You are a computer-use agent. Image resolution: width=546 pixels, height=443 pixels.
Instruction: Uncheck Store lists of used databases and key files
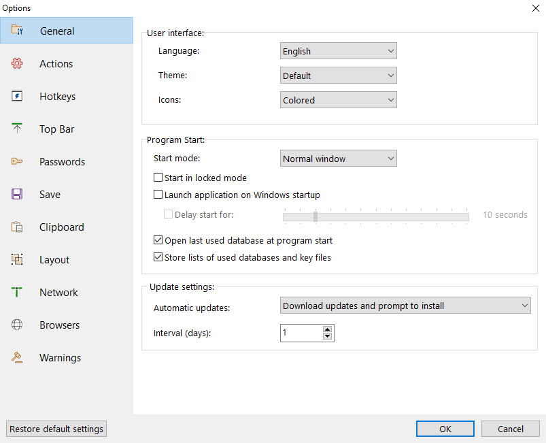158,257
